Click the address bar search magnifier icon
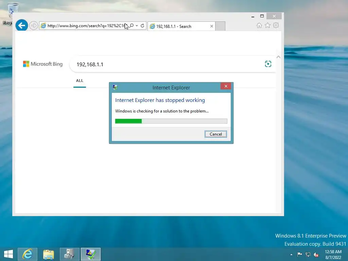Screen dimensions: 348x261 [132, 26]
